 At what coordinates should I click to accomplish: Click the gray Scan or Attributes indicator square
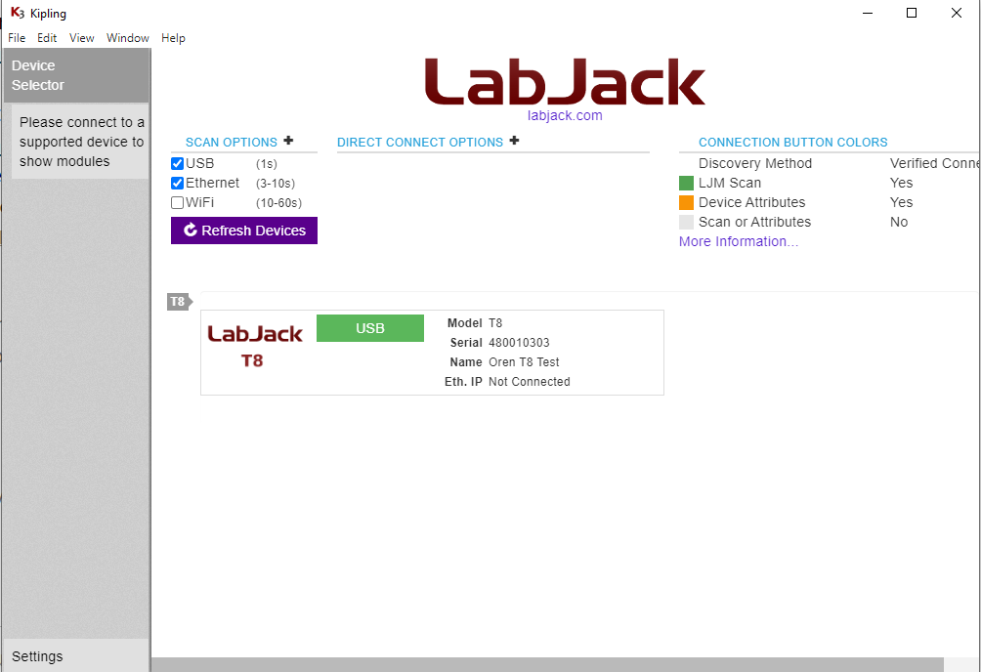coord(684,222)
